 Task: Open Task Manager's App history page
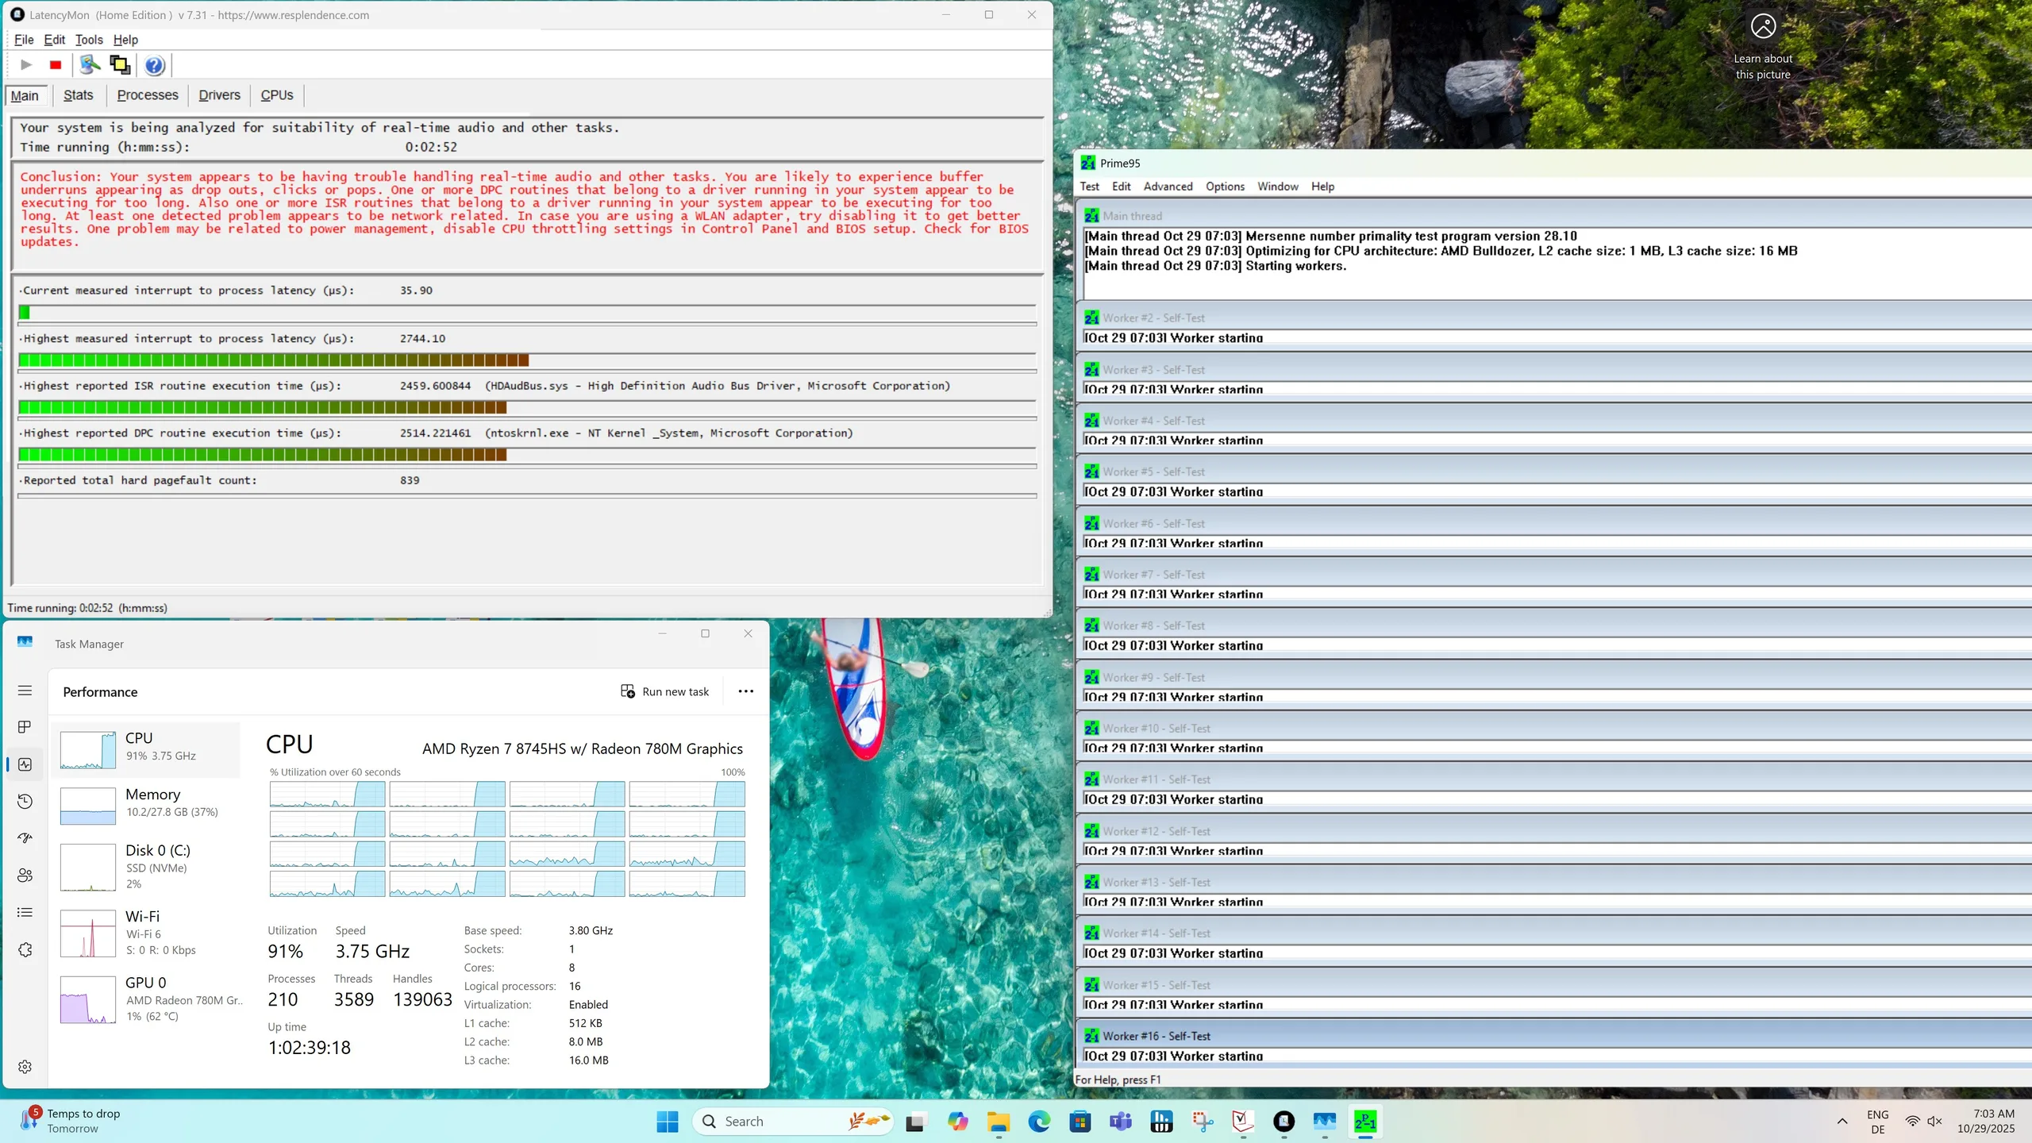click(x=25, y=802)
